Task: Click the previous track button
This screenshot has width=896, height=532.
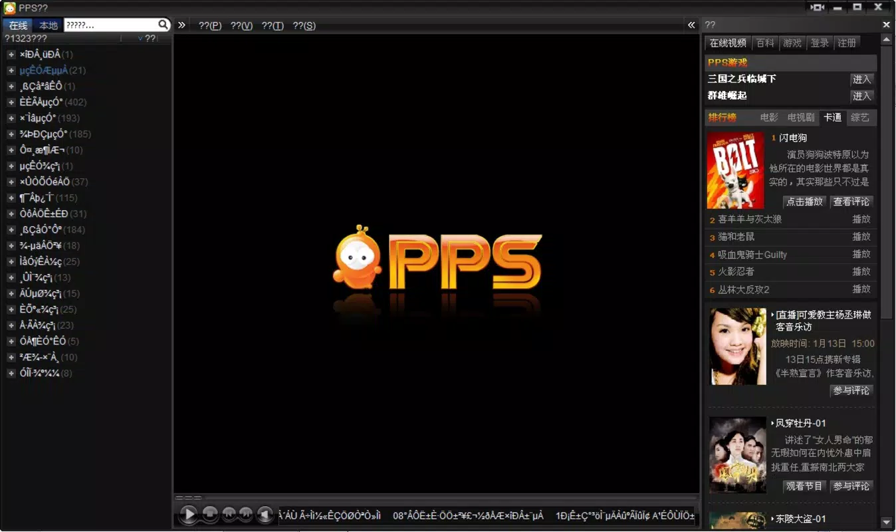Action: point(229,513)
